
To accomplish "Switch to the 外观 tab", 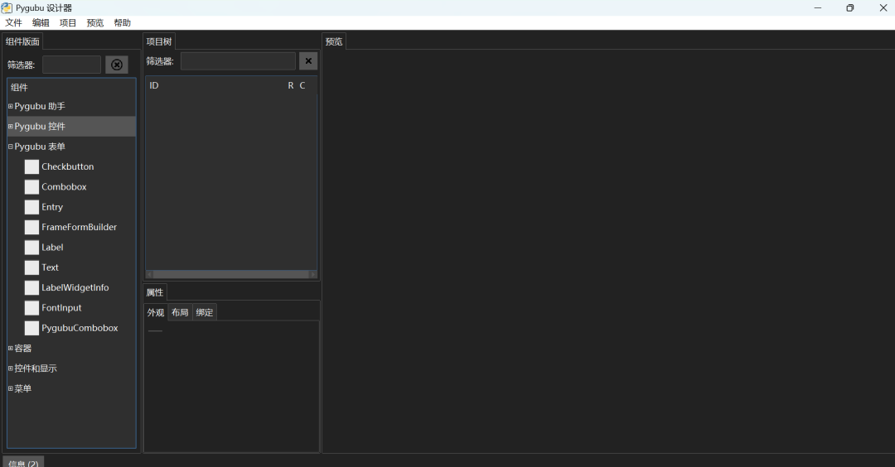I will 155,312.
